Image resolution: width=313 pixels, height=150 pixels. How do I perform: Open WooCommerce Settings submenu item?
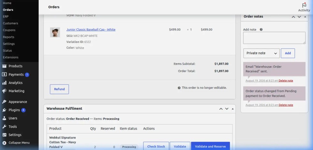coord(9,44)
